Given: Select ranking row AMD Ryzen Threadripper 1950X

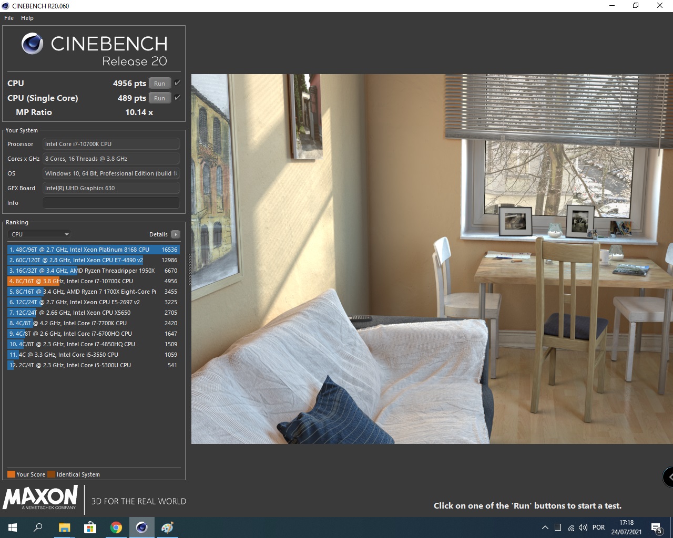Looking at the screenshot, I should [94, 271].
